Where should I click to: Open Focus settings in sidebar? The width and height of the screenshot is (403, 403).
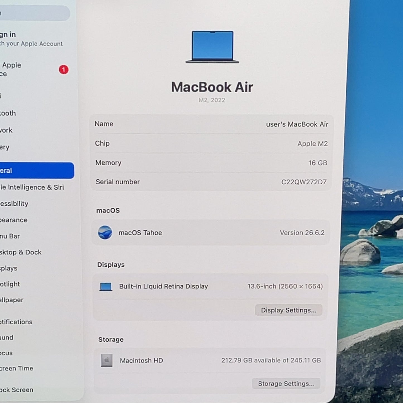pos(6,353)
